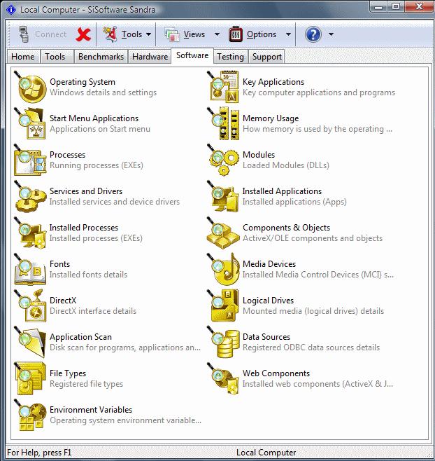Click the toolbar Tools label
This screenshot has height=461, width=435.
point(131,34)
